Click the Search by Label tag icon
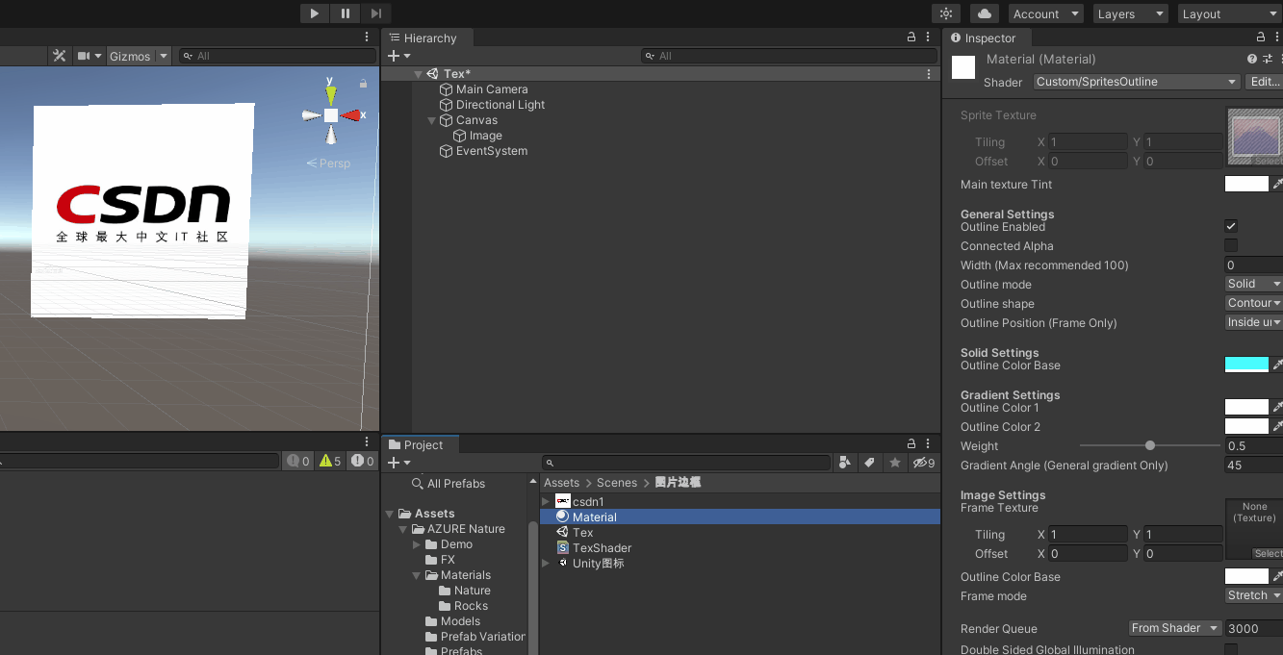 pos(869,463)
